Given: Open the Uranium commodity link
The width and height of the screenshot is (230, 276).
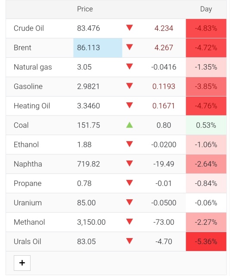Looking at the screenshot, I should pos(28,203).
